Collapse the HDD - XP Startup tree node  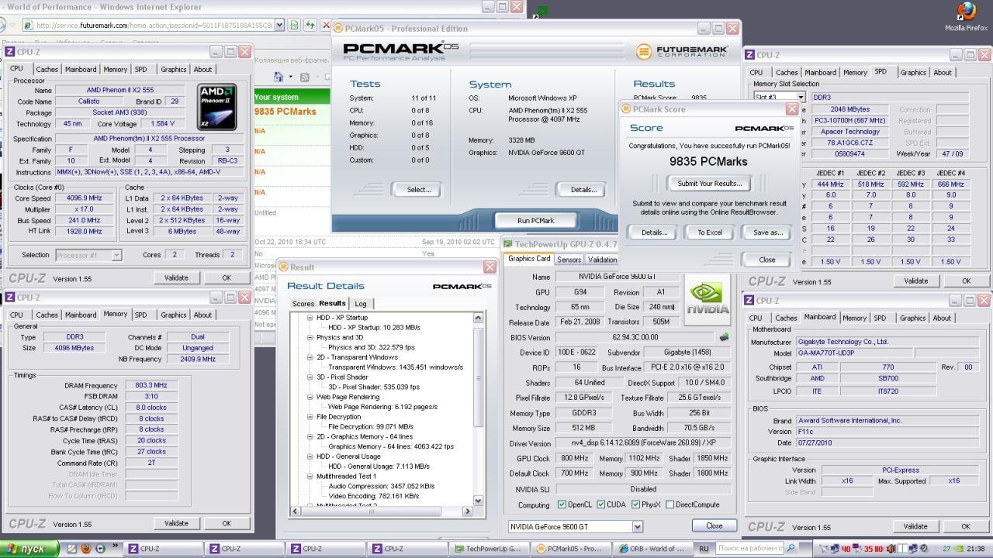310,318
